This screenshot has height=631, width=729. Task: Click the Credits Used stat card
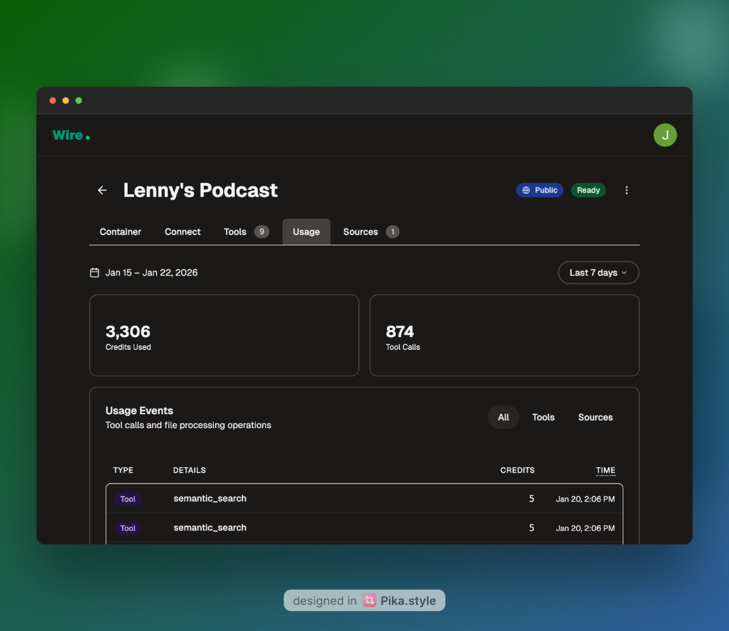(224, 335)
